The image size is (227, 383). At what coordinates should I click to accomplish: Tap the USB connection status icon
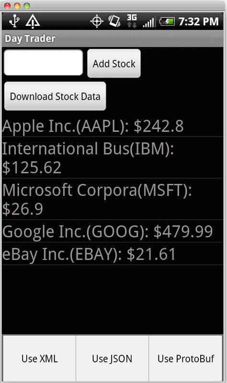(x=14, y=21)
